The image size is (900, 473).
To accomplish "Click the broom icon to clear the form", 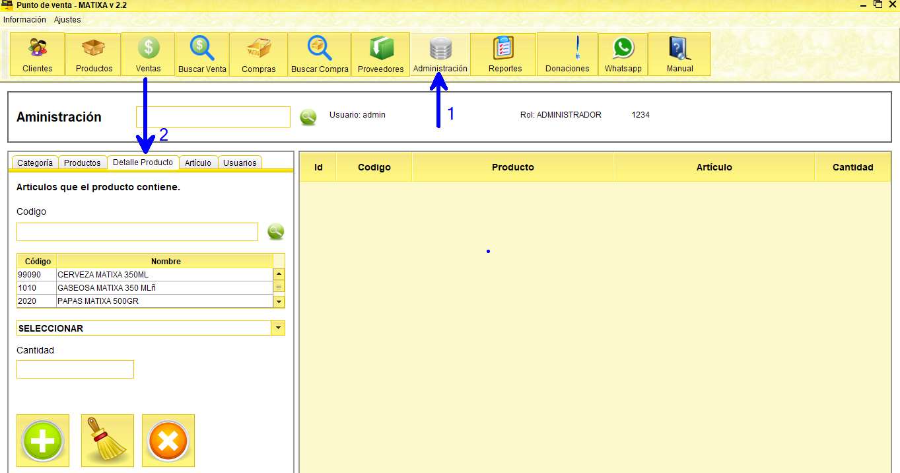I will click(x=107, y=440).
